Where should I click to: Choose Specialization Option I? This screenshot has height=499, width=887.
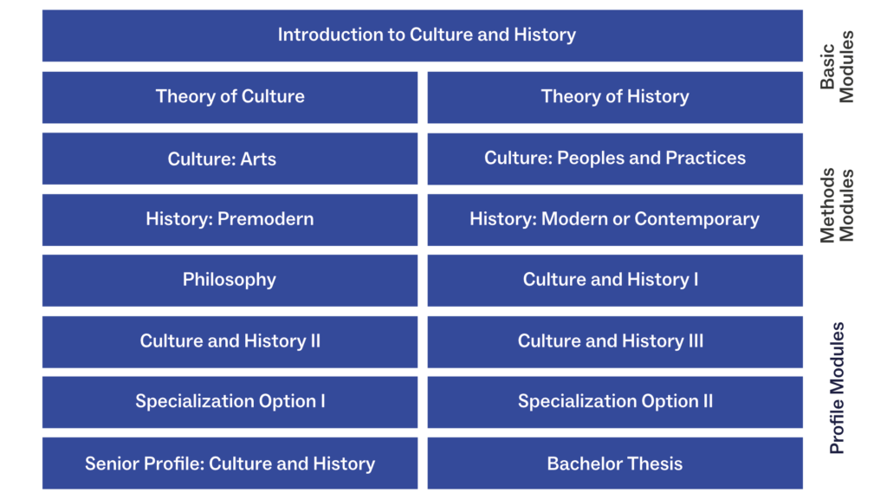pos(230,402)
